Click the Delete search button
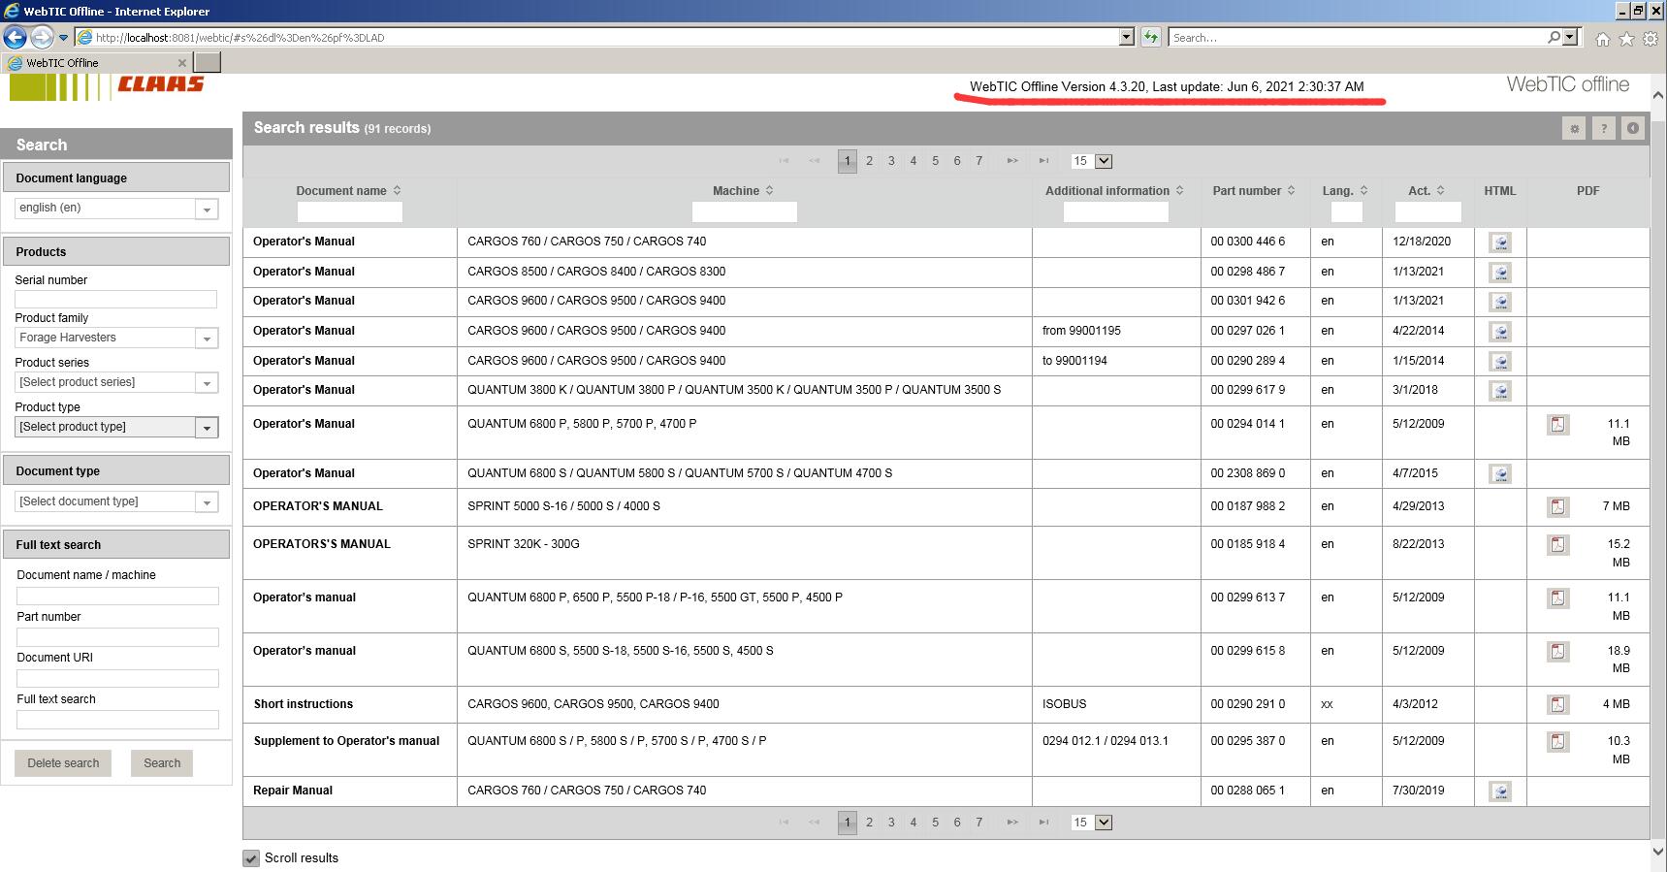 click(63, 763)
